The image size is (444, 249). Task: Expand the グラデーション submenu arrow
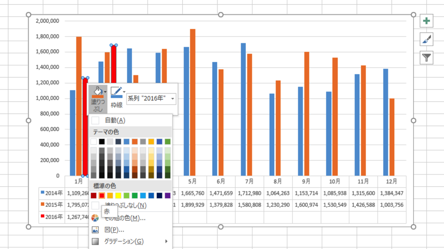(x=166, y=241)
